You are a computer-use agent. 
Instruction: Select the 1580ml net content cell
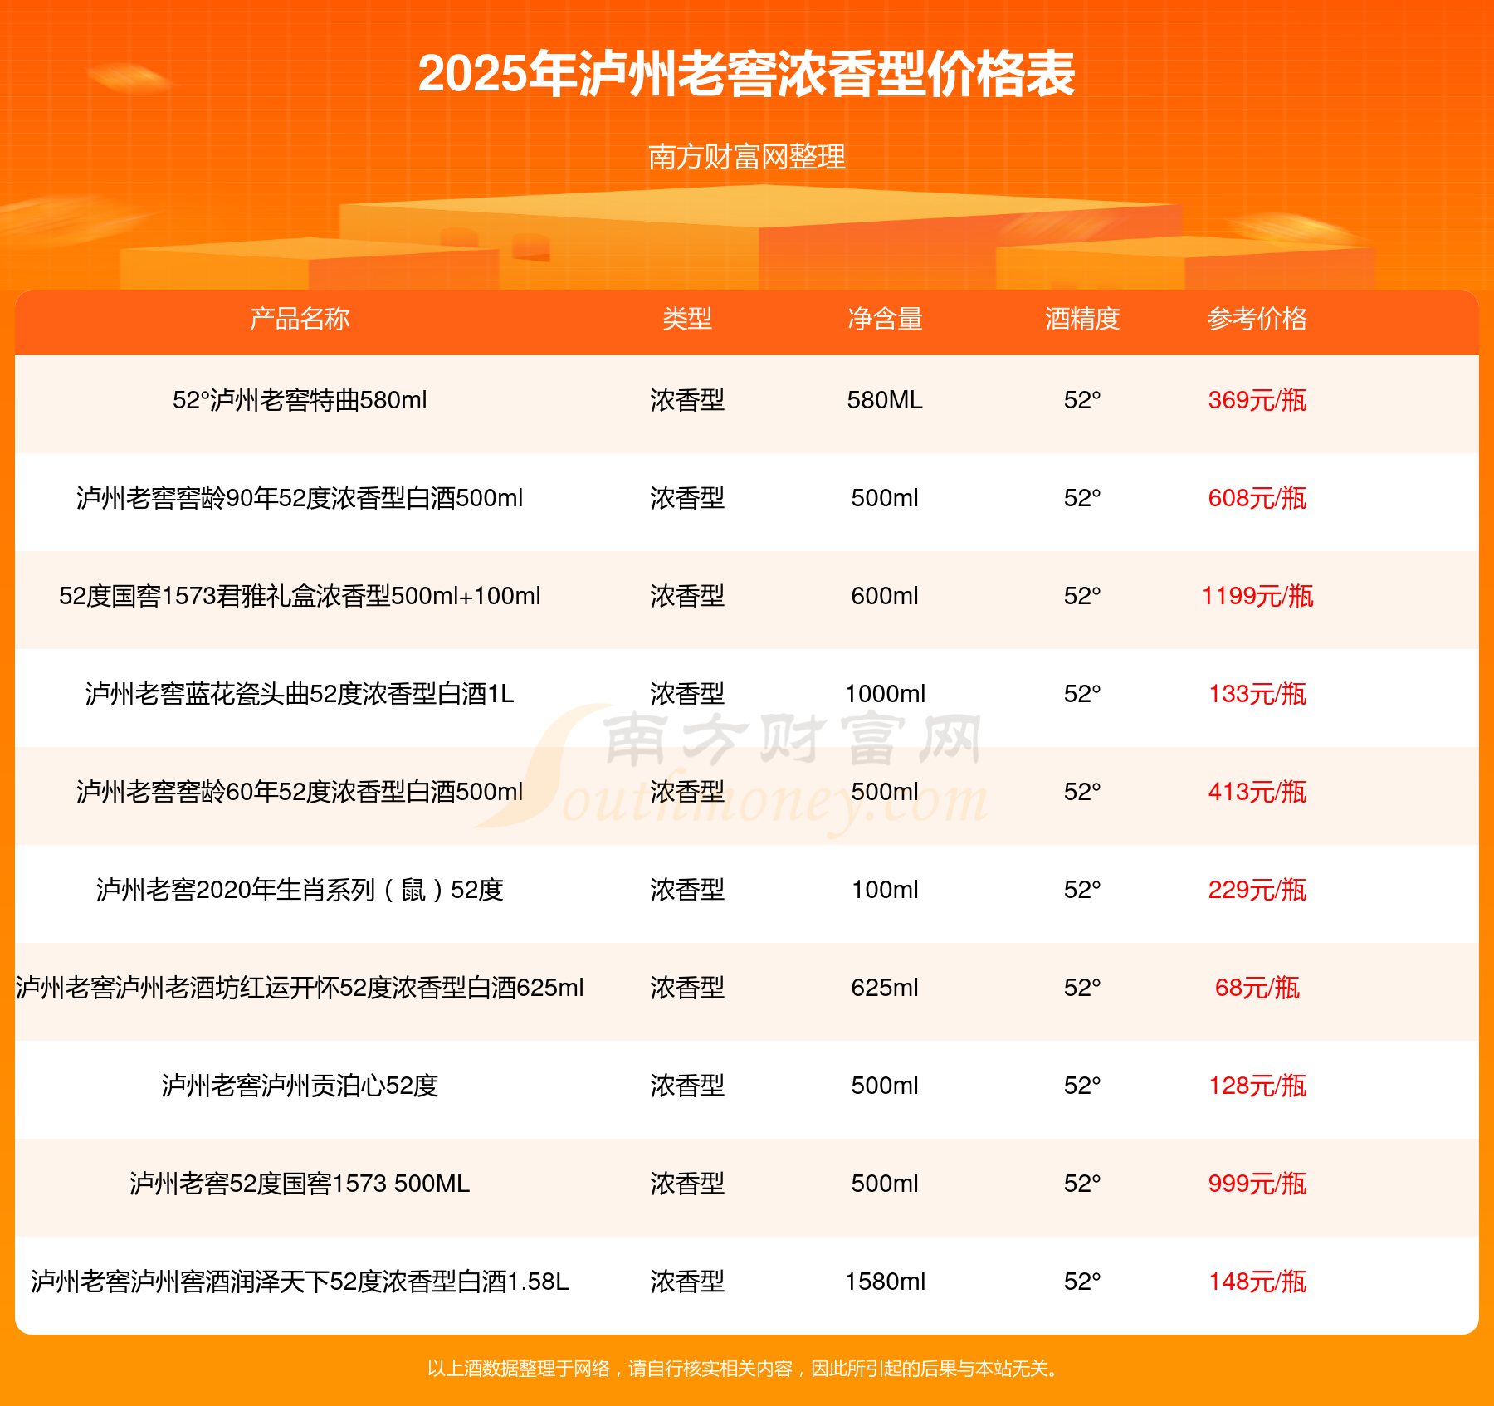885,1282
